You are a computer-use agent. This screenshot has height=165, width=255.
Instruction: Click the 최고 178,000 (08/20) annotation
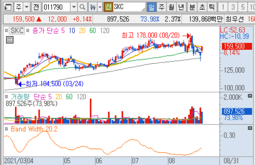151,35
